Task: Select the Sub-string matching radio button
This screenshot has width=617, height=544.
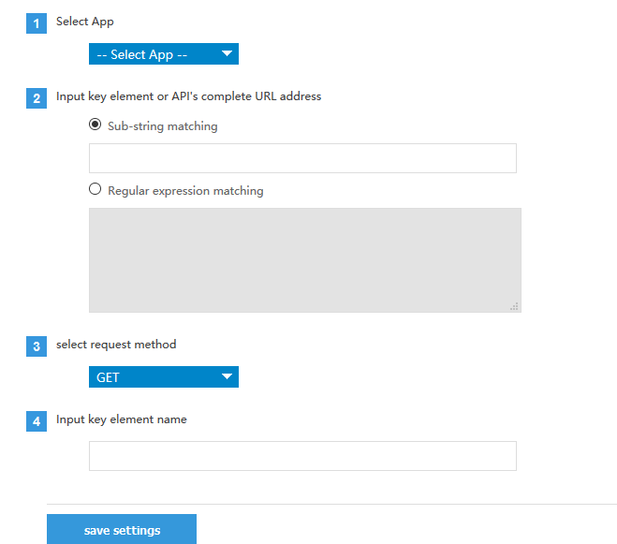Action: click(95, 125)
